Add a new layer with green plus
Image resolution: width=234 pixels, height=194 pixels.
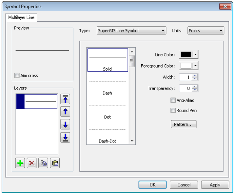[20, 163]
